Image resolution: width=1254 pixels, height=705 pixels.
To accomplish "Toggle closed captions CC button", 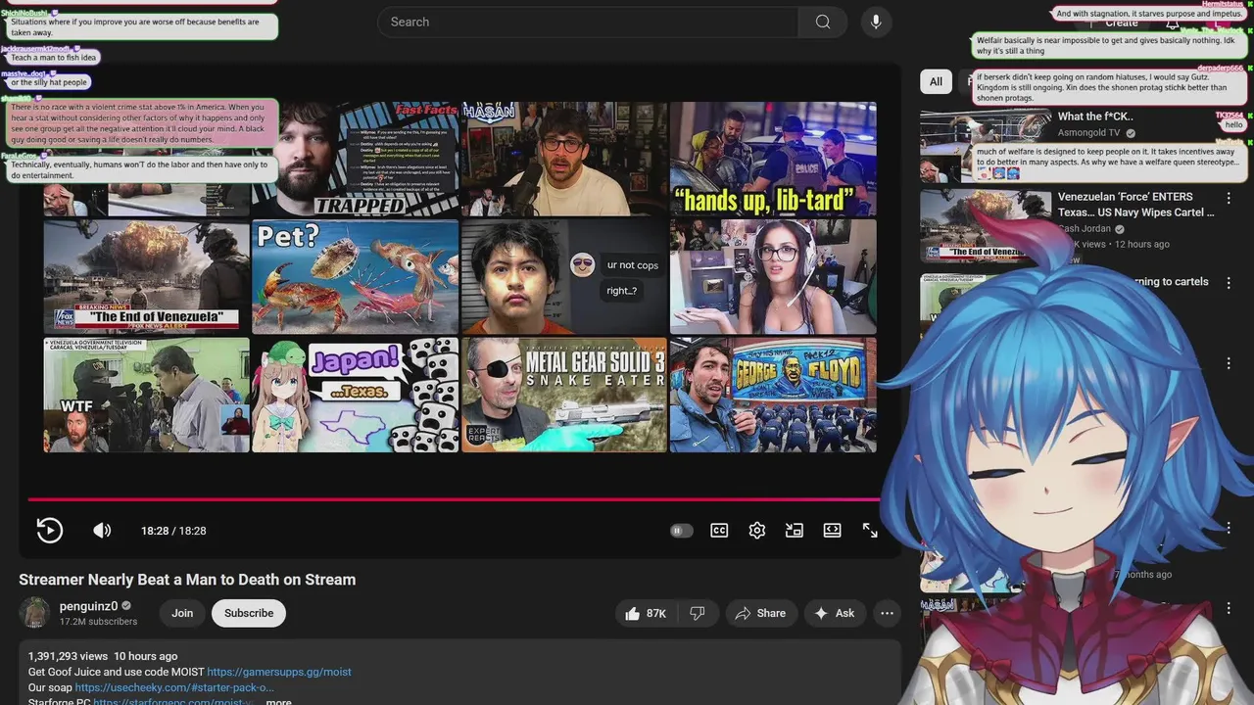I will click(719, 531).
